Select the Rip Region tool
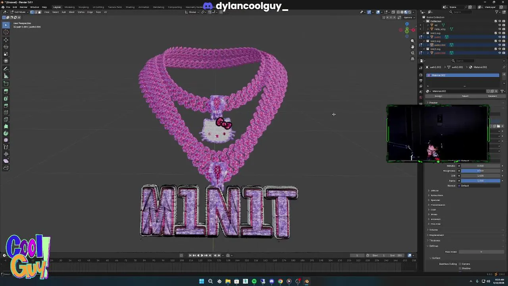Screen dimensions: 508x286 tap(6, 168)
